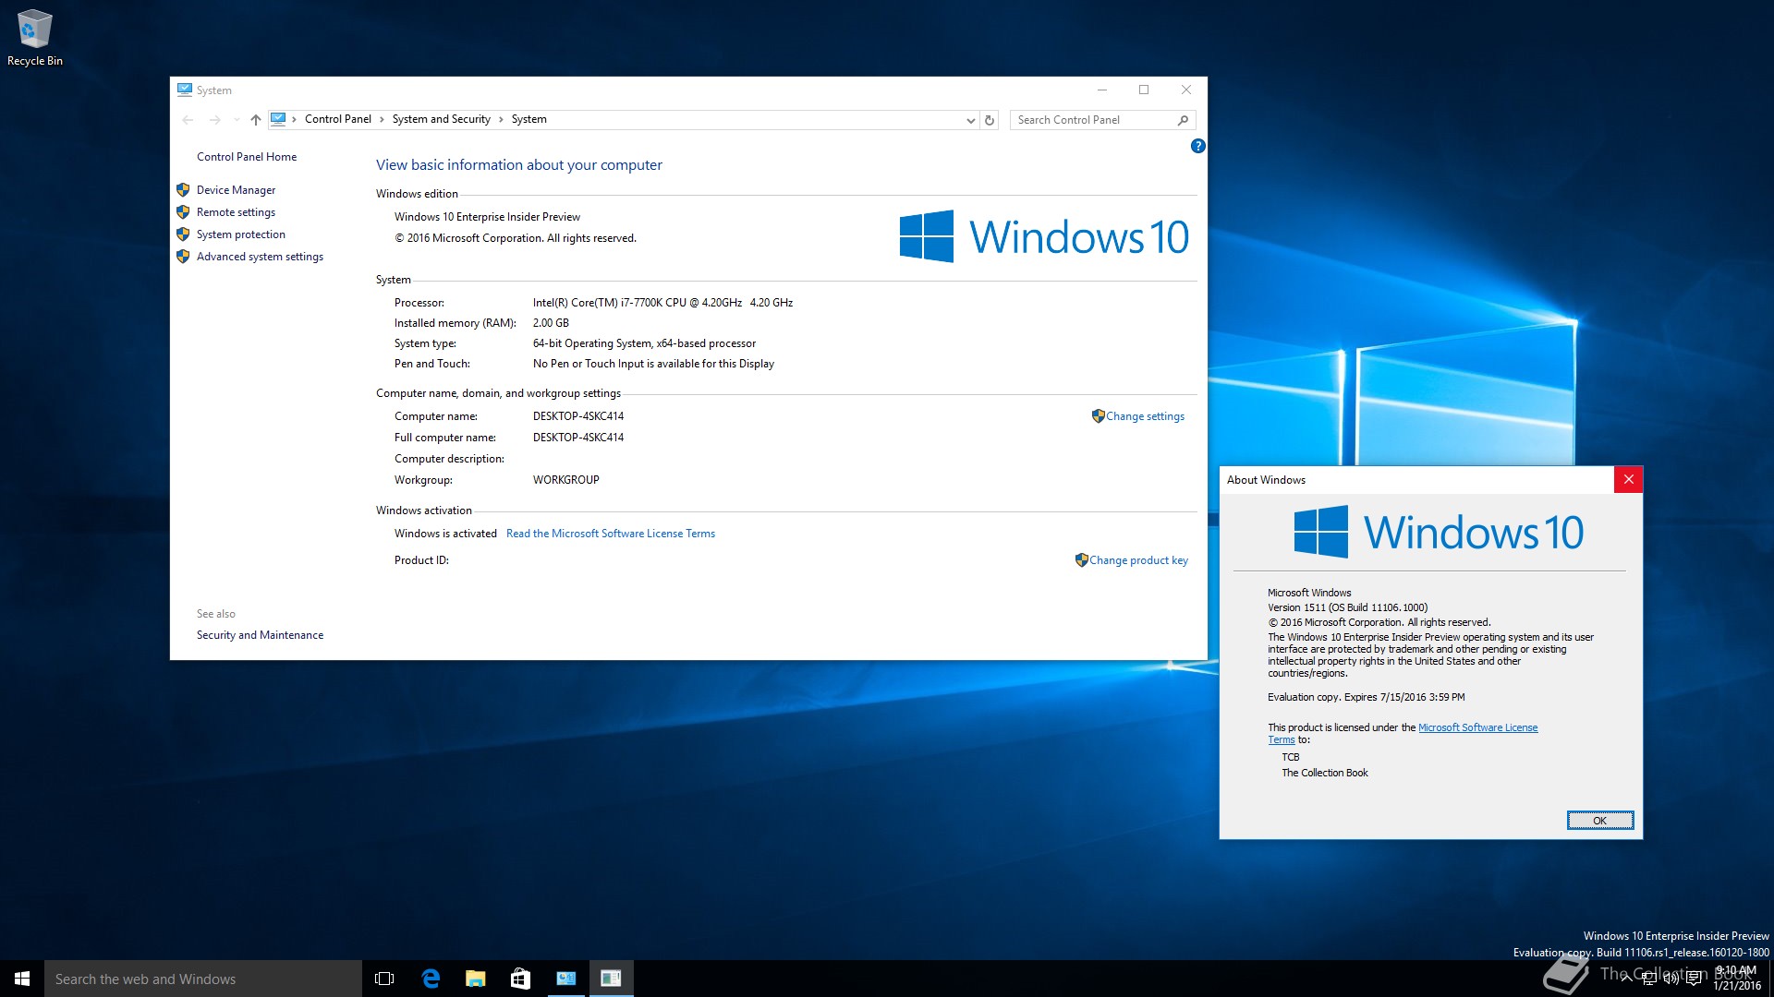1774x997 pixels.
Task: Click shield icon beside Device Manager
Action: (183, 190)
